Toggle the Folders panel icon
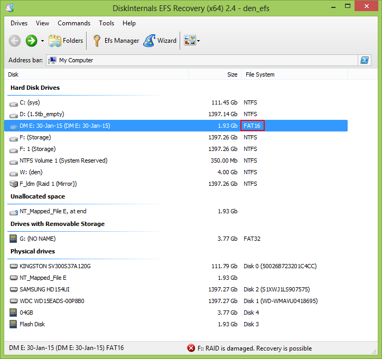The width and height of the screenshot is (382, 359). point(54,41)
